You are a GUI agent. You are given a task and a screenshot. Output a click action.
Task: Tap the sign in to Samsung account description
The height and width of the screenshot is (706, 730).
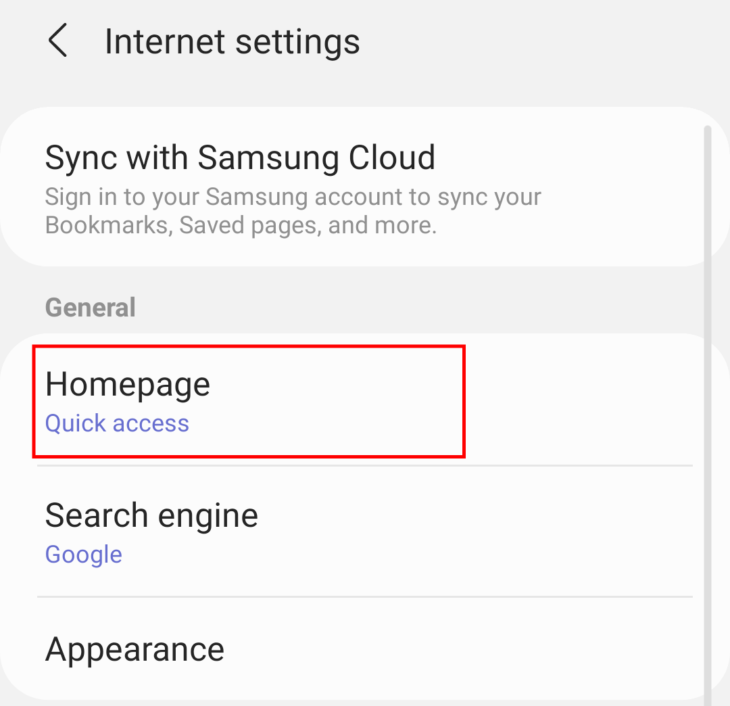click(x=293, y=210)
